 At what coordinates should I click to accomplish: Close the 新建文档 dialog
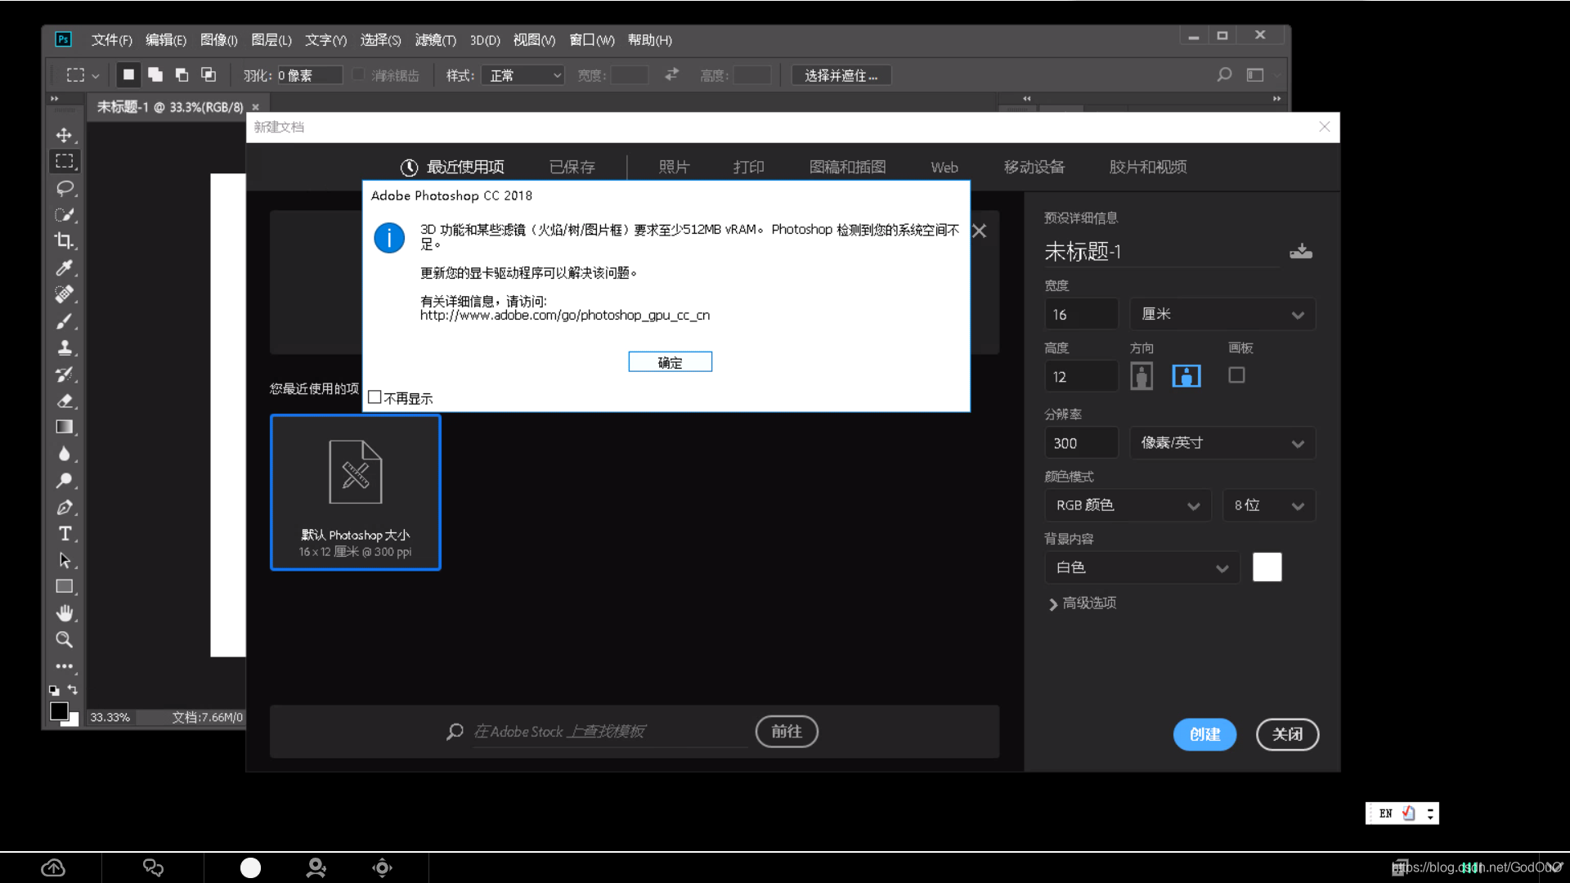click(1325, 127)
